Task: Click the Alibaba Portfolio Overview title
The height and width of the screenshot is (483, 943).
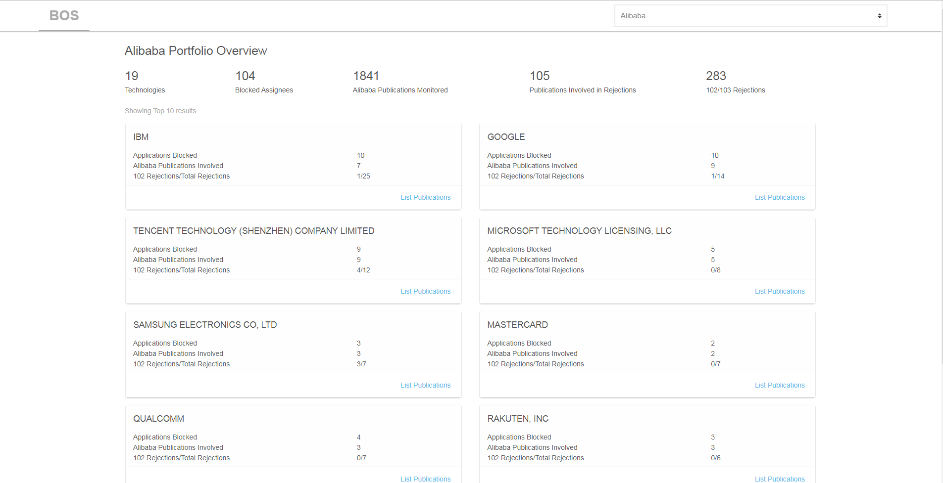Action: click(x=196, y=51)
